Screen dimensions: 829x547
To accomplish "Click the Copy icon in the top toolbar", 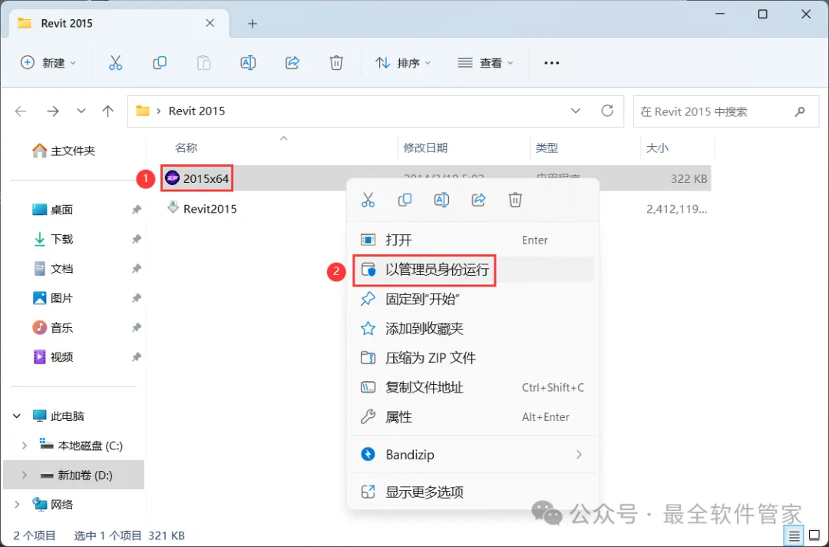I will [x=159, y=63].
